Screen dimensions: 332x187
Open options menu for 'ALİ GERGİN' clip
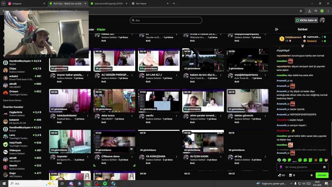coord(132,75)
